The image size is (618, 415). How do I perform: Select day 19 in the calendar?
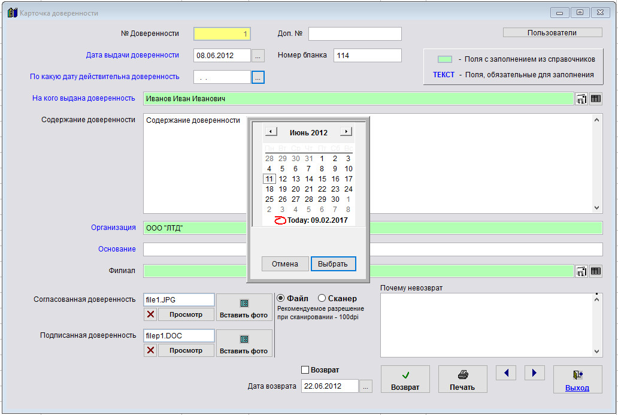click(x=283, y=189)
